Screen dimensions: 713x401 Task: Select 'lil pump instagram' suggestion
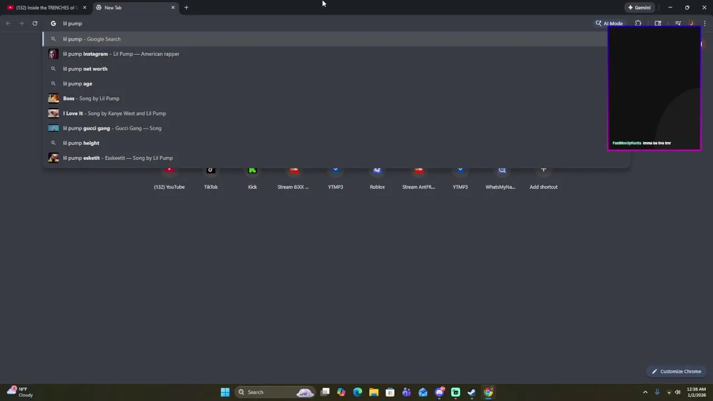click(x=336, y=54)
